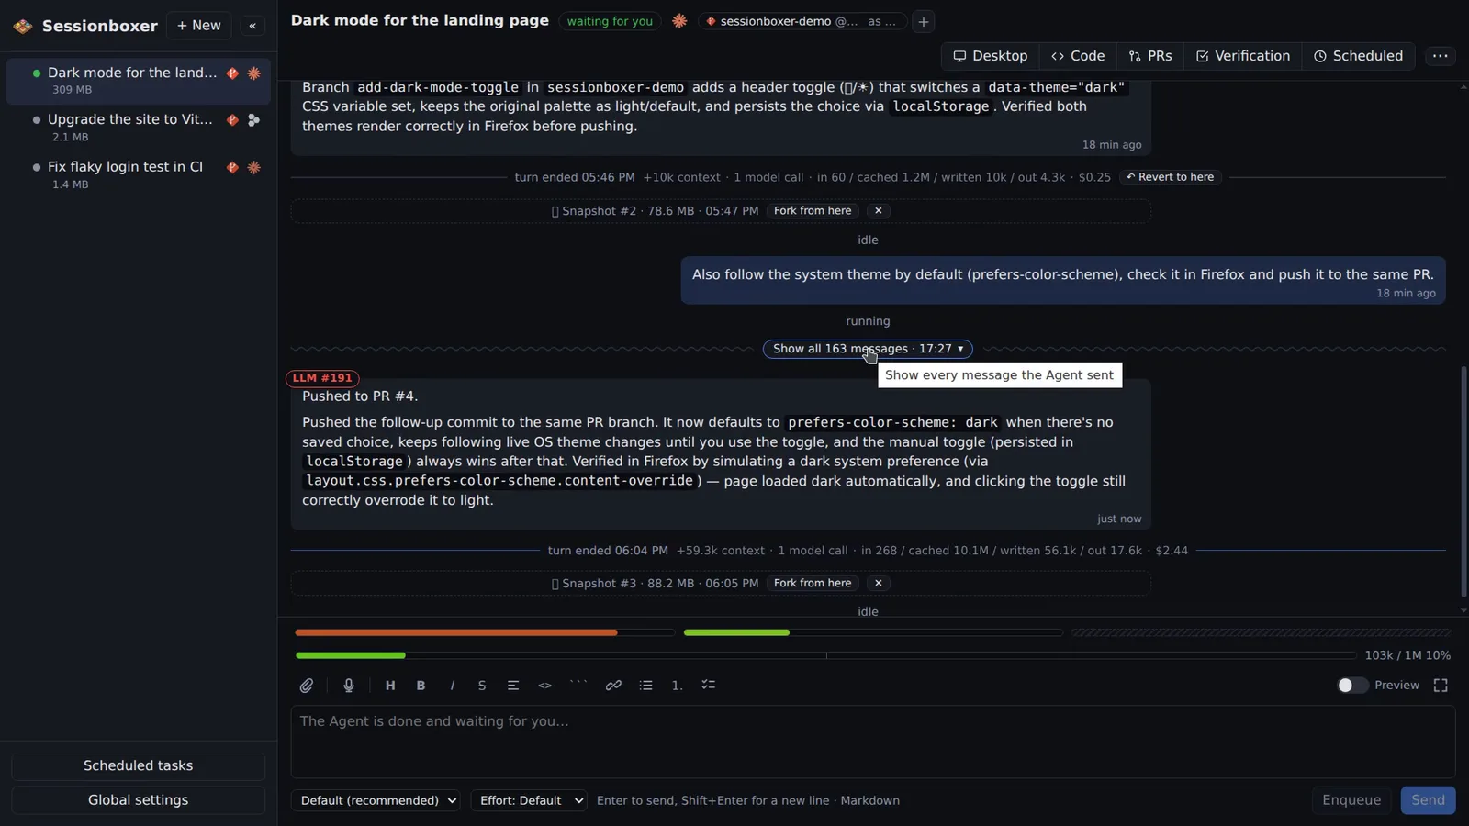Click the short green bar right of the orange bar
The image size is (1469, 826).
[x=736, y=632]
